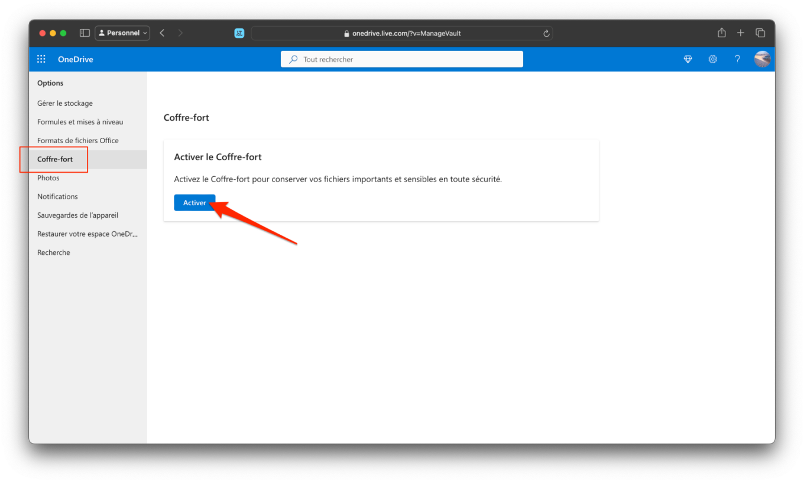The image size is (804, 482).
Task: Go forward with Safari's forward arrow
Action: tap(180, 33)
